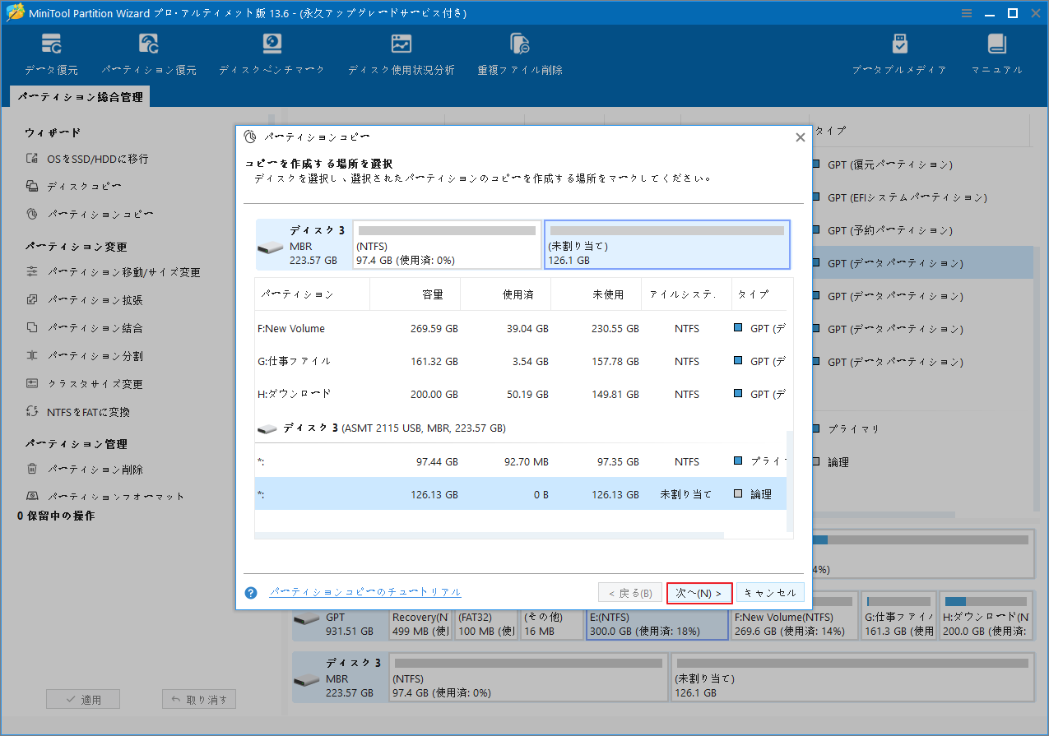Sort dialog list by パーティション column header
The height and width of the screenshot is (736, 1049).
tap(313, 294)
